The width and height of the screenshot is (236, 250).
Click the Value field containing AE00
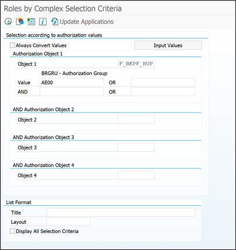(71, 83)
